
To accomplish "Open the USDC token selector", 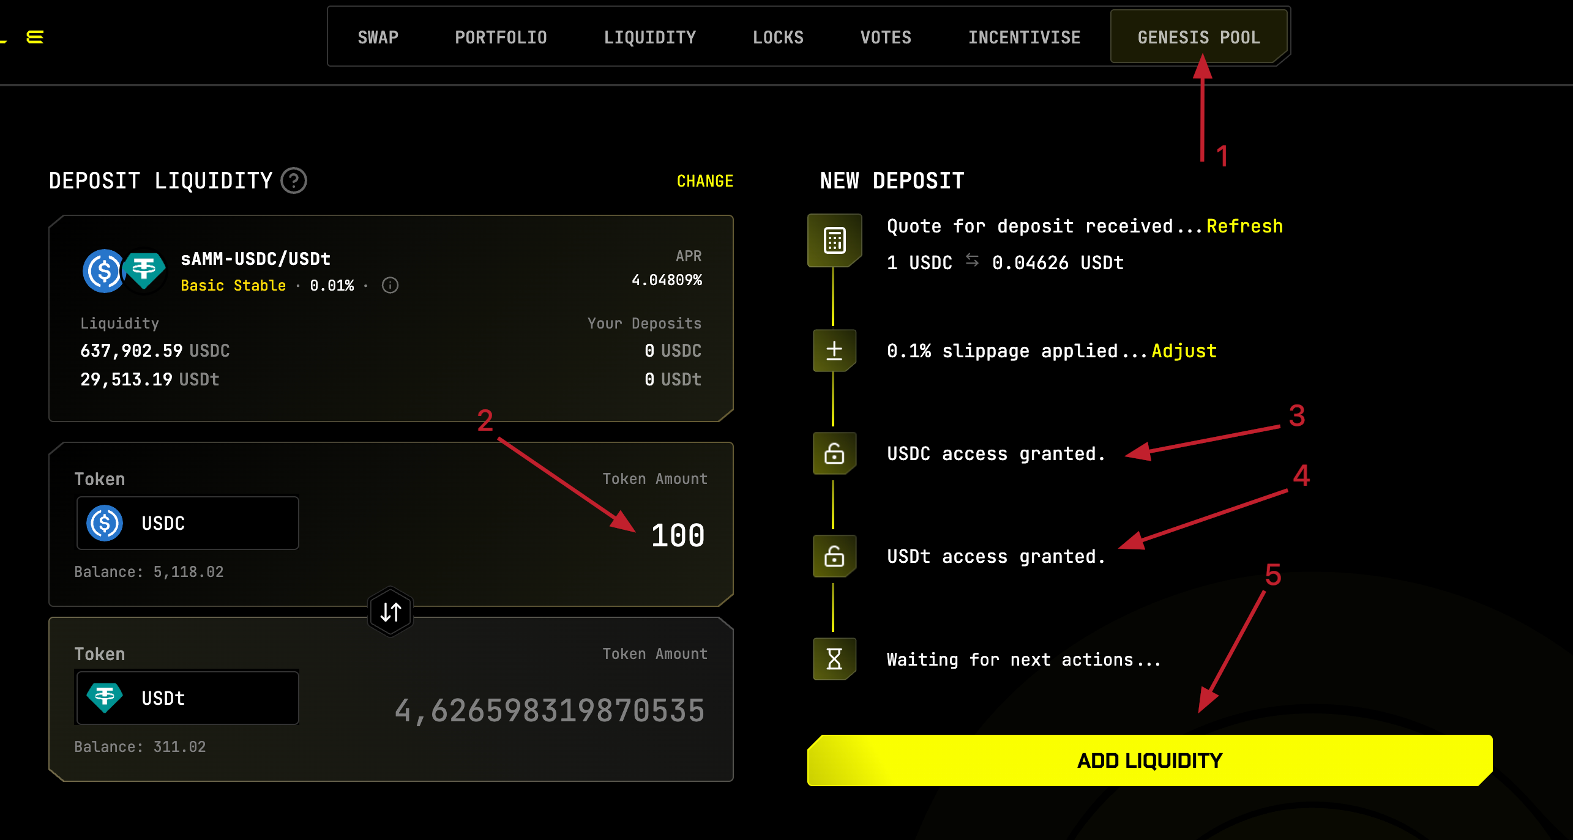I will (188, 523).
